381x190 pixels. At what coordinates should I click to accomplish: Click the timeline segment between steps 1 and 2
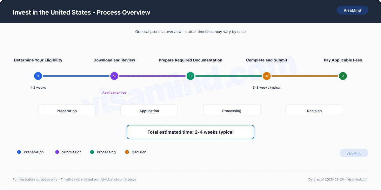pos(76,76)
